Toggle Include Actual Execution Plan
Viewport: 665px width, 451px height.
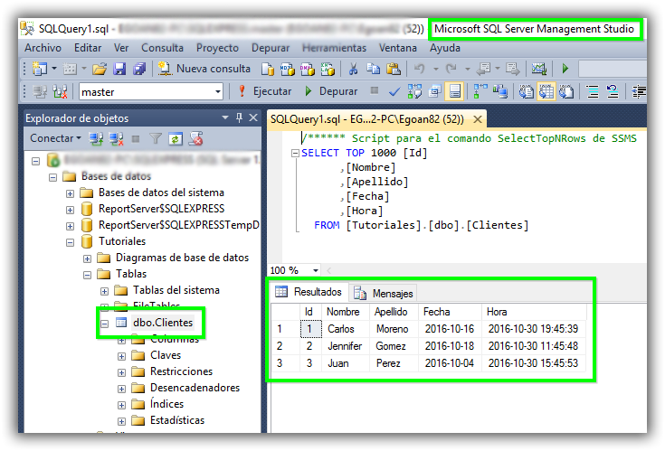click(480, 91)
